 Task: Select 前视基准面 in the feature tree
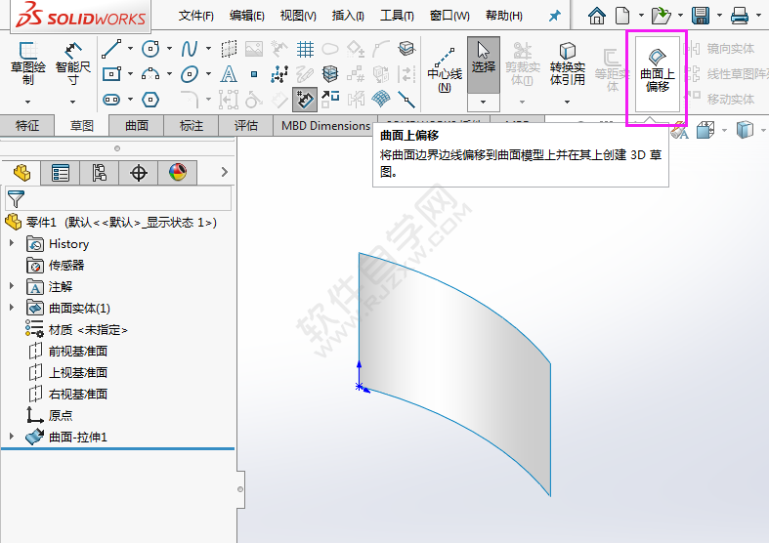[78, 352]
